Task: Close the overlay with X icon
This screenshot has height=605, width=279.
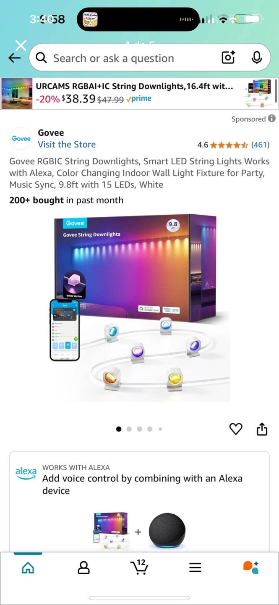Action: pos(21,45)
